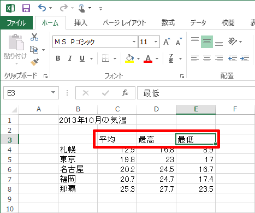255x213 pixels.
Task: Open the undo history dropdown arrow
Action: click(51, 8)
